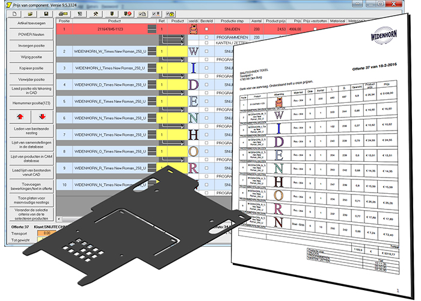Screen dimensions: 421x301
Task: Tick the Besteld checkbox in row 1
Action: coord(207,28)
